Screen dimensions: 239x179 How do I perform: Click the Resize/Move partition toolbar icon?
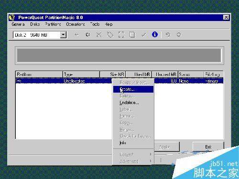[121, 35]
